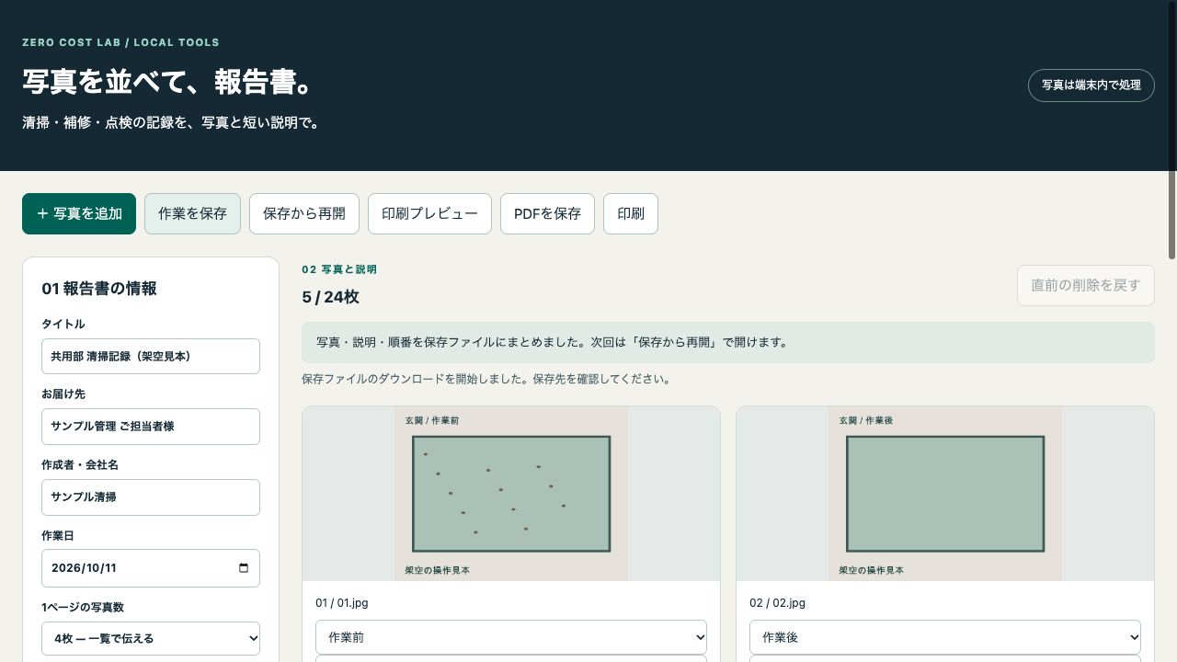Viewport: 1177px width, 662px height.
Task: Click the 02 写真と説明 section label
Action: tap(339, 269)
